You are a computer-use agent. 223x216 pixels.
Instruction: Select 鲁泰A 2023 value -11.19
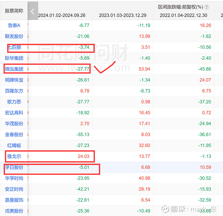click(x=144, y=25)
